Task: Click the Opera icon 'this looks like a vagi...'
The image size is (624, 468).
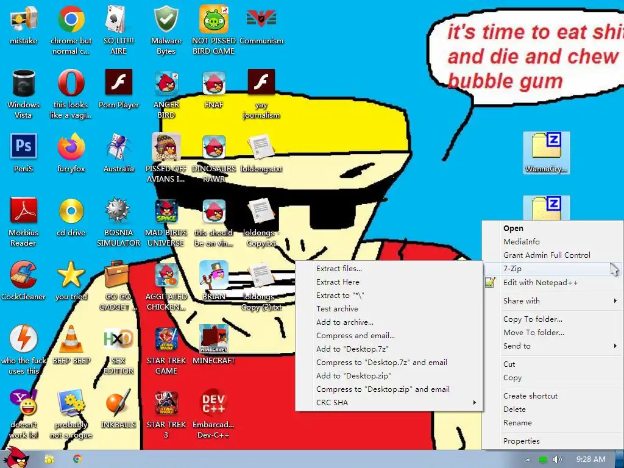Action: pyautogui.click(x=71, y=83)
